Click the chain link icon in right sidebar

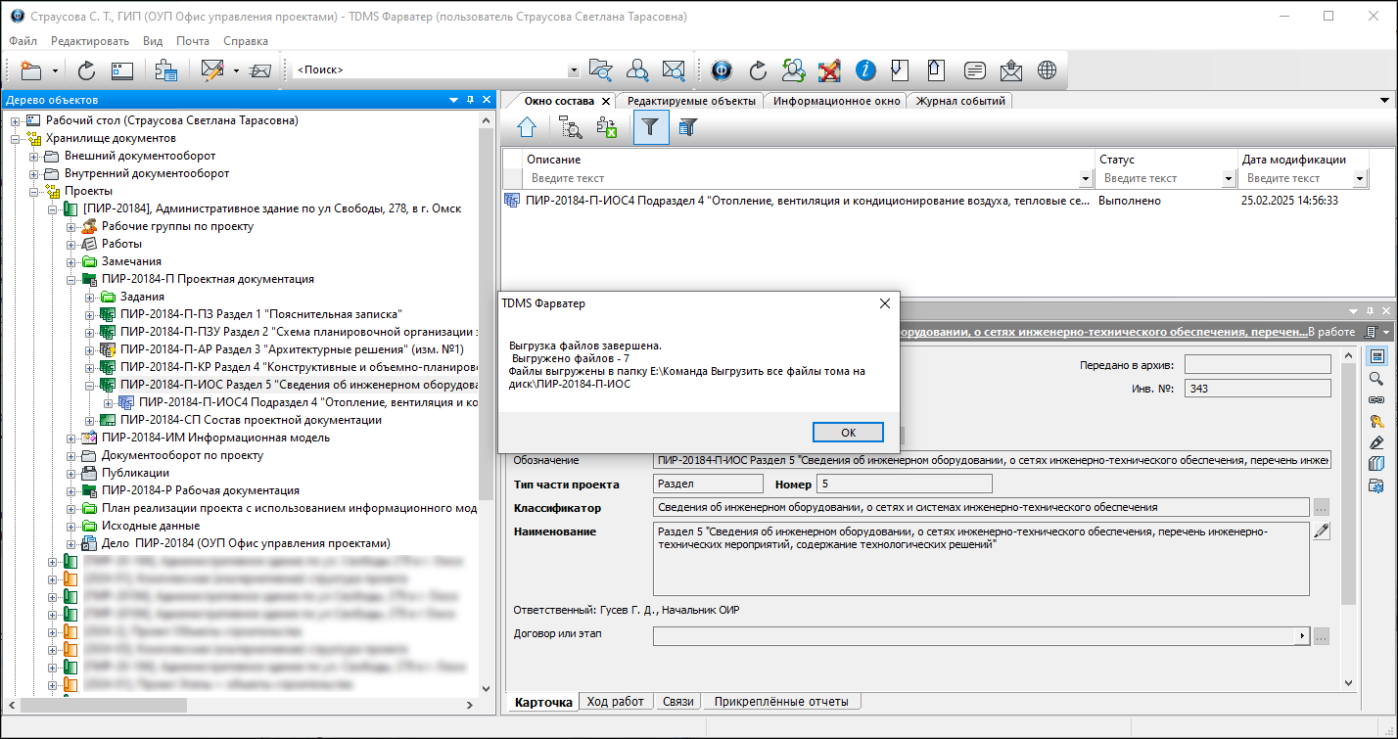1376,399
